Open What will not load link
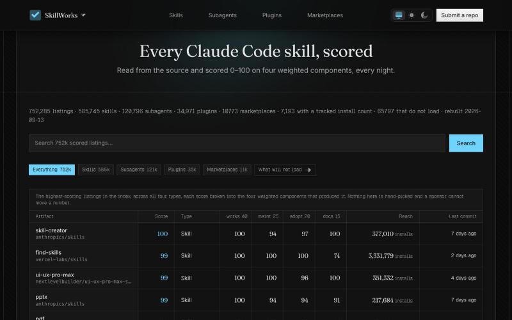 [285, 170]
